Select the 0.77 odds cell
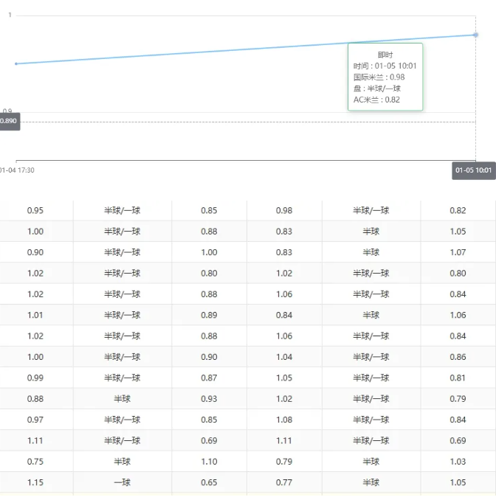The image size is (496, 500). coord(284,482)
